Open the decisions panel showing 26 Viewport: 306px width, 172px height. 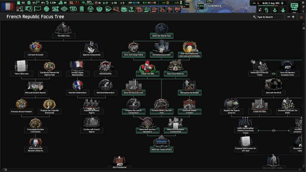(x=20, y=9)
